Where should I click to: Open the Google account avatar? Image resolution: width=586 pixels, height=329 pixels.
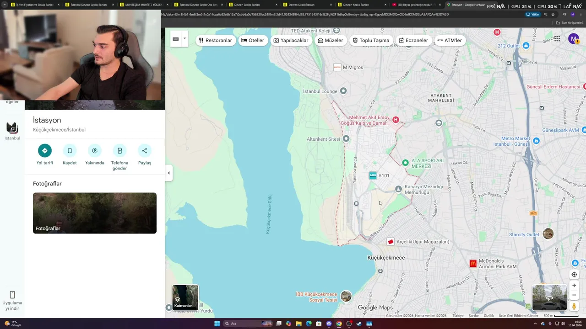pyautogui.click(x=574, y=39)
